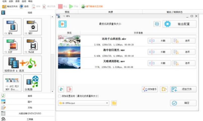Click the blue film play icon in dialog
This screenshot has height=121, width=203.
62,24
